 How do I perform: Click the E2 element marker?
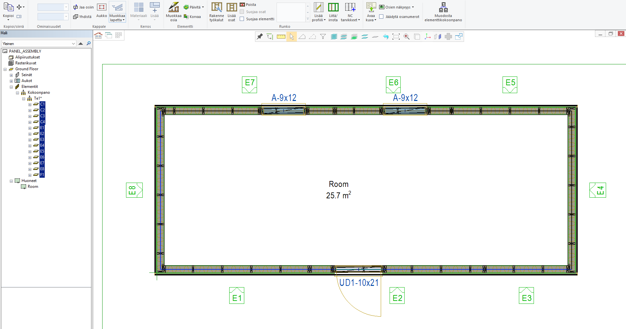click(x=397, y=295)
